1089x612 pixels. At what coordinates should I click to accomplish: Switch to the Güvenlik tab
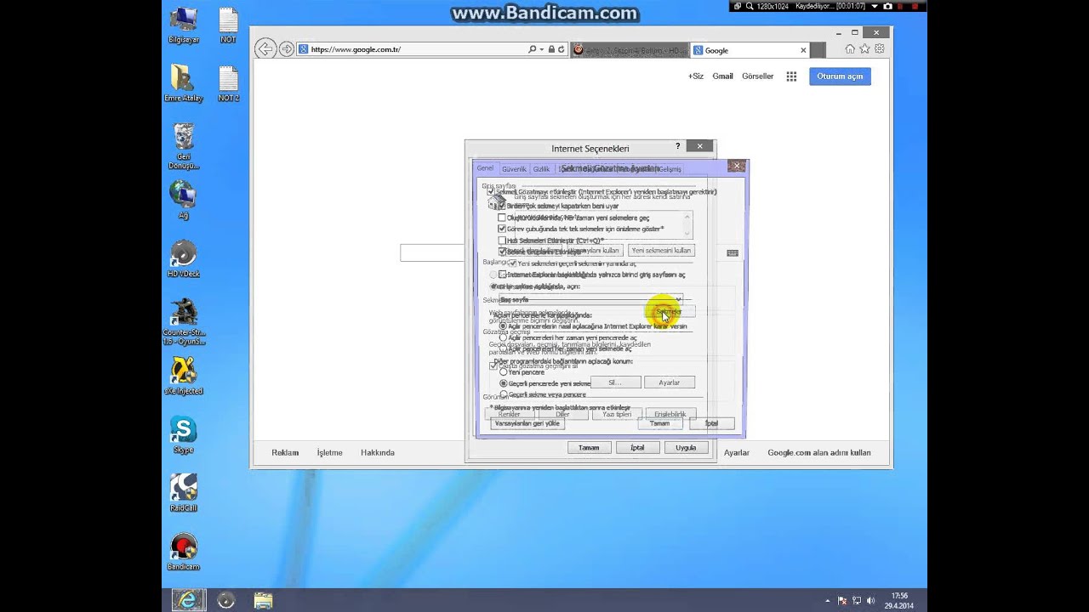514,169
